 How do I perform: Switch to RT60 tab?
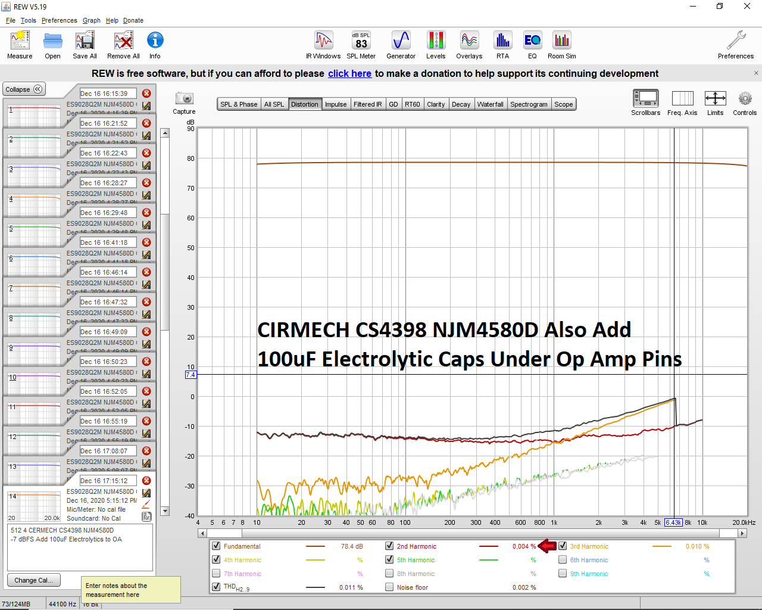pos(412,104)
